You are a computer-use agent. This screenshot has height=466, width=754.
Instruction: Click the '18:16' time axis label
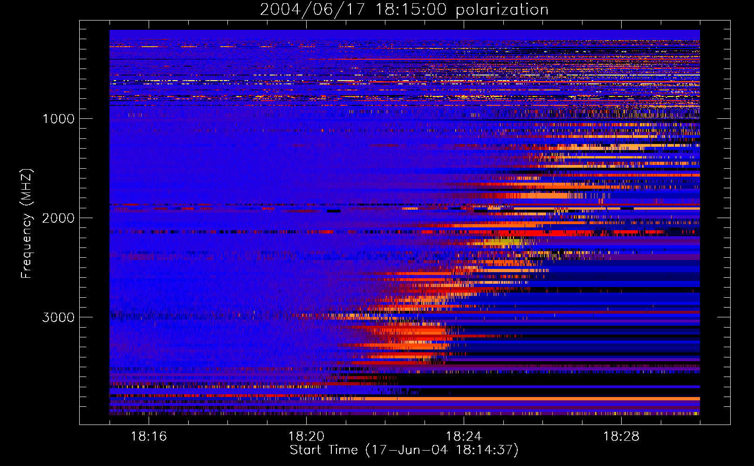(149, 437)
